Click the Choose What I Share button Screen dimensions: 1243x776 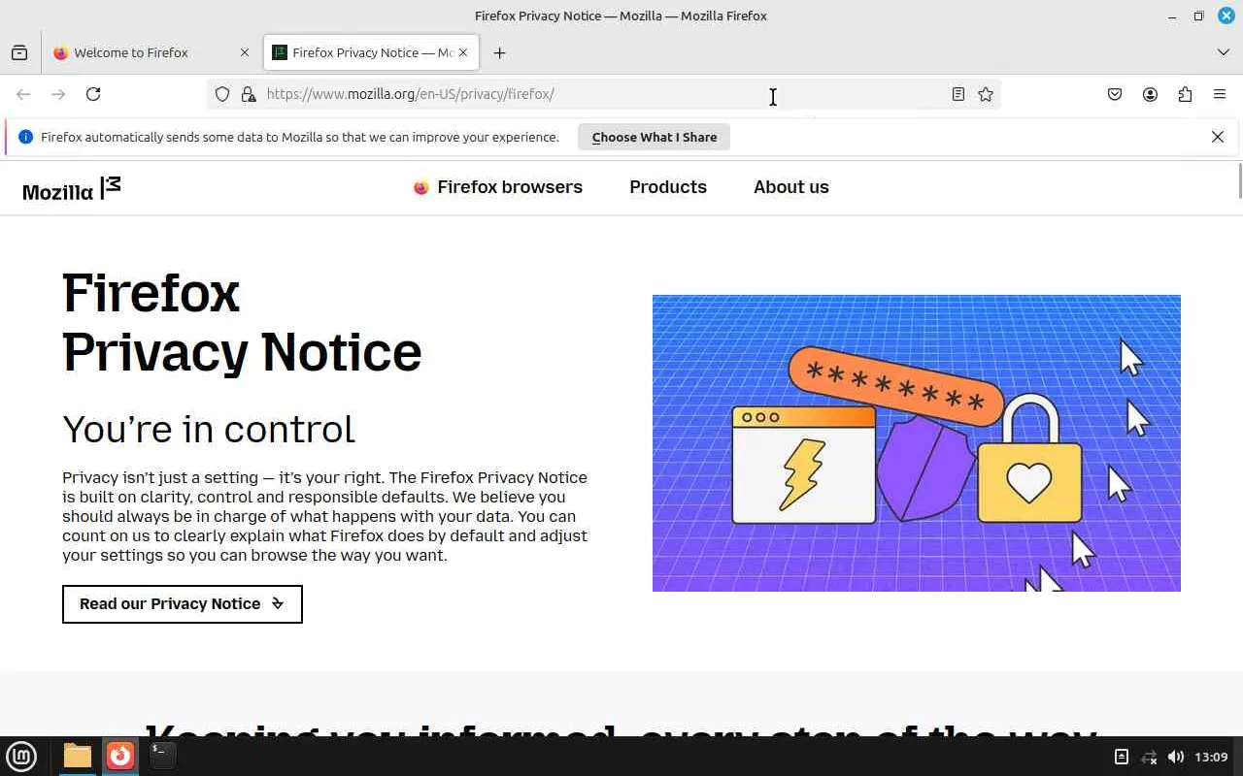[655, 137]
